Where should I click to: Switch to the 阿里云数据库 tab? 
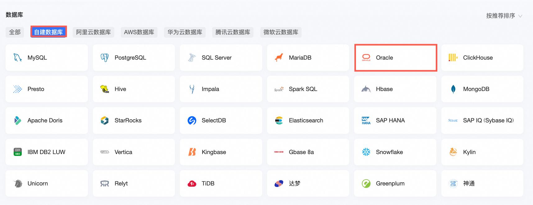tap(93, 32)
